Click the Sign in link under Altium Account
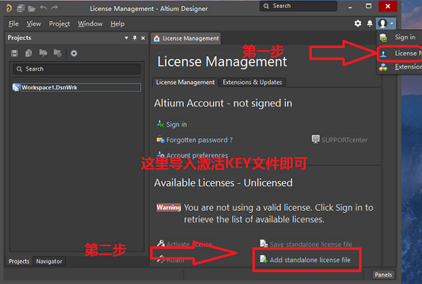 point(176,124)
